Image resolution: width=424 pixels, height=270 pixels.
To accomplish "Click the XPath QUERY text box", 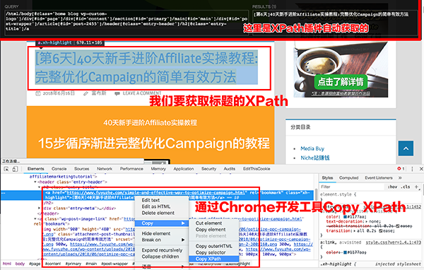I will pyautogui.click(x=126, y=23).
